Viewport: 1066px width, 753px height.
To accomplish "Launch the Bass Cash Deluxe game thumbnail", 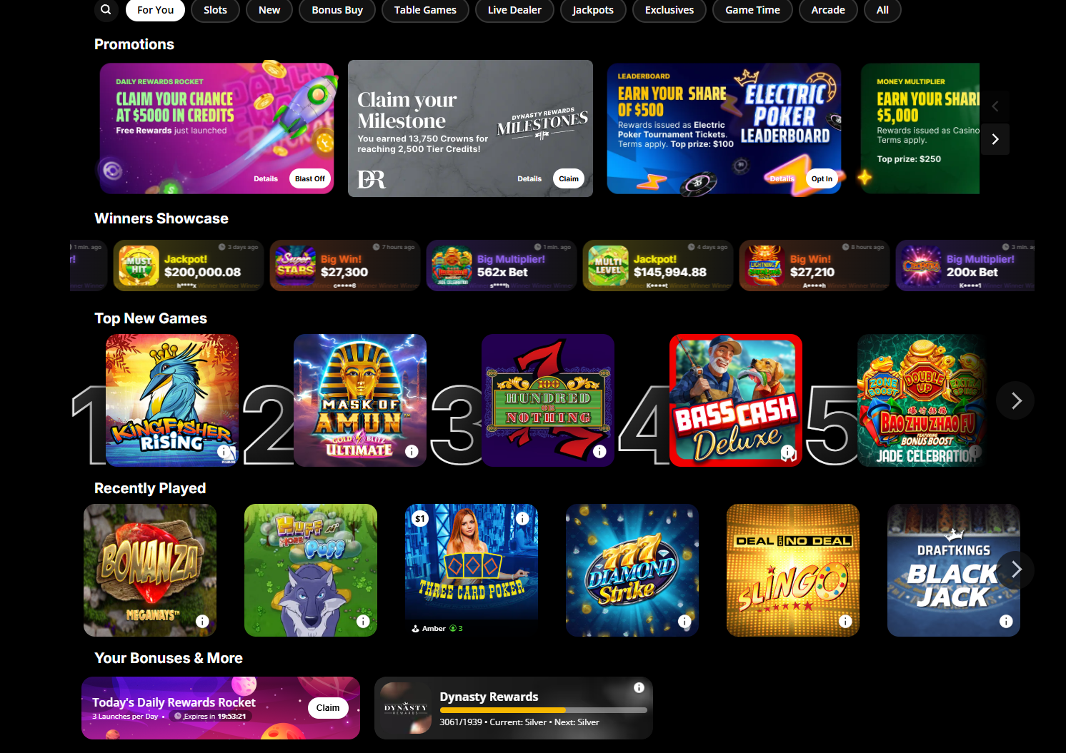I will 736,400.
